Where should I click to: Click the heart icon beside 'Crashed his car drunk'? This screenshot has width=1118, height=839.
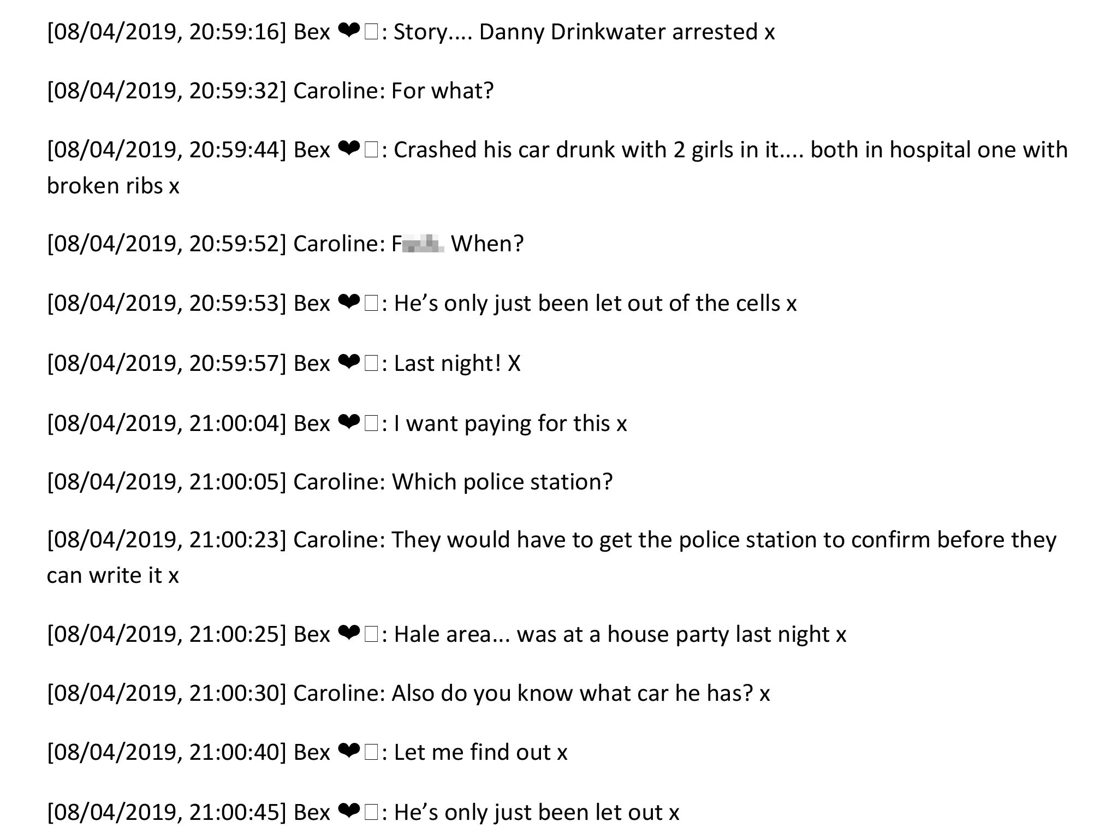click(x=348, y=150)
